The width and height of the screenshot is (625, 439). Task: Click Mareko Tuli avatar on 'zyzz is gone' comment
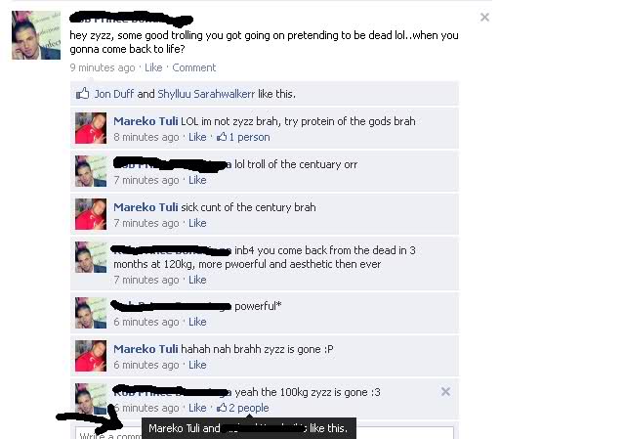point(91,356)
